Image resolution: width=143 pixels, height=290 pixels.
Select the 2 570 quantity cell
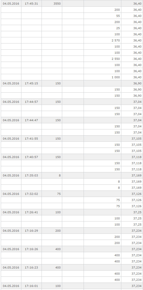[102, 40]
